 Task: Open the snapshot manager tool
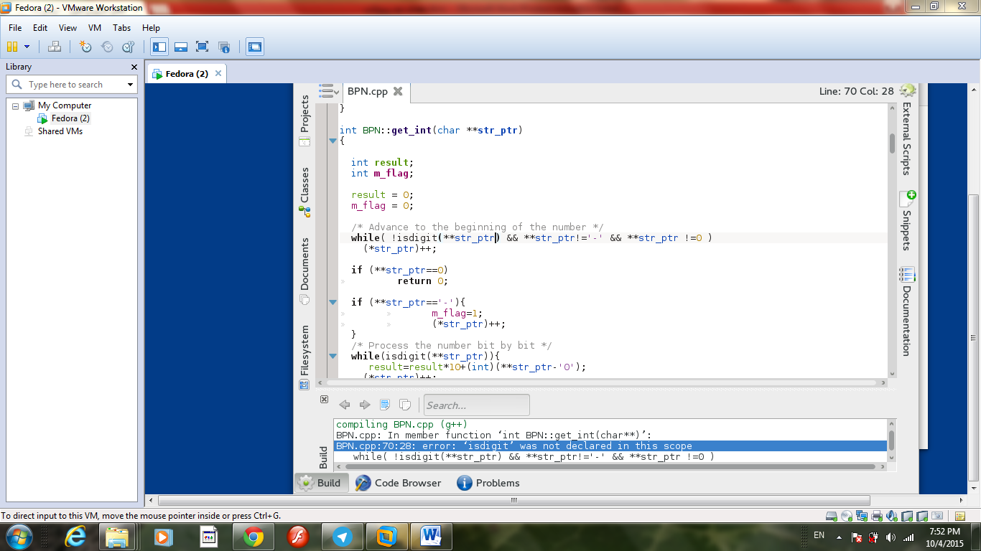coord(129,47)
